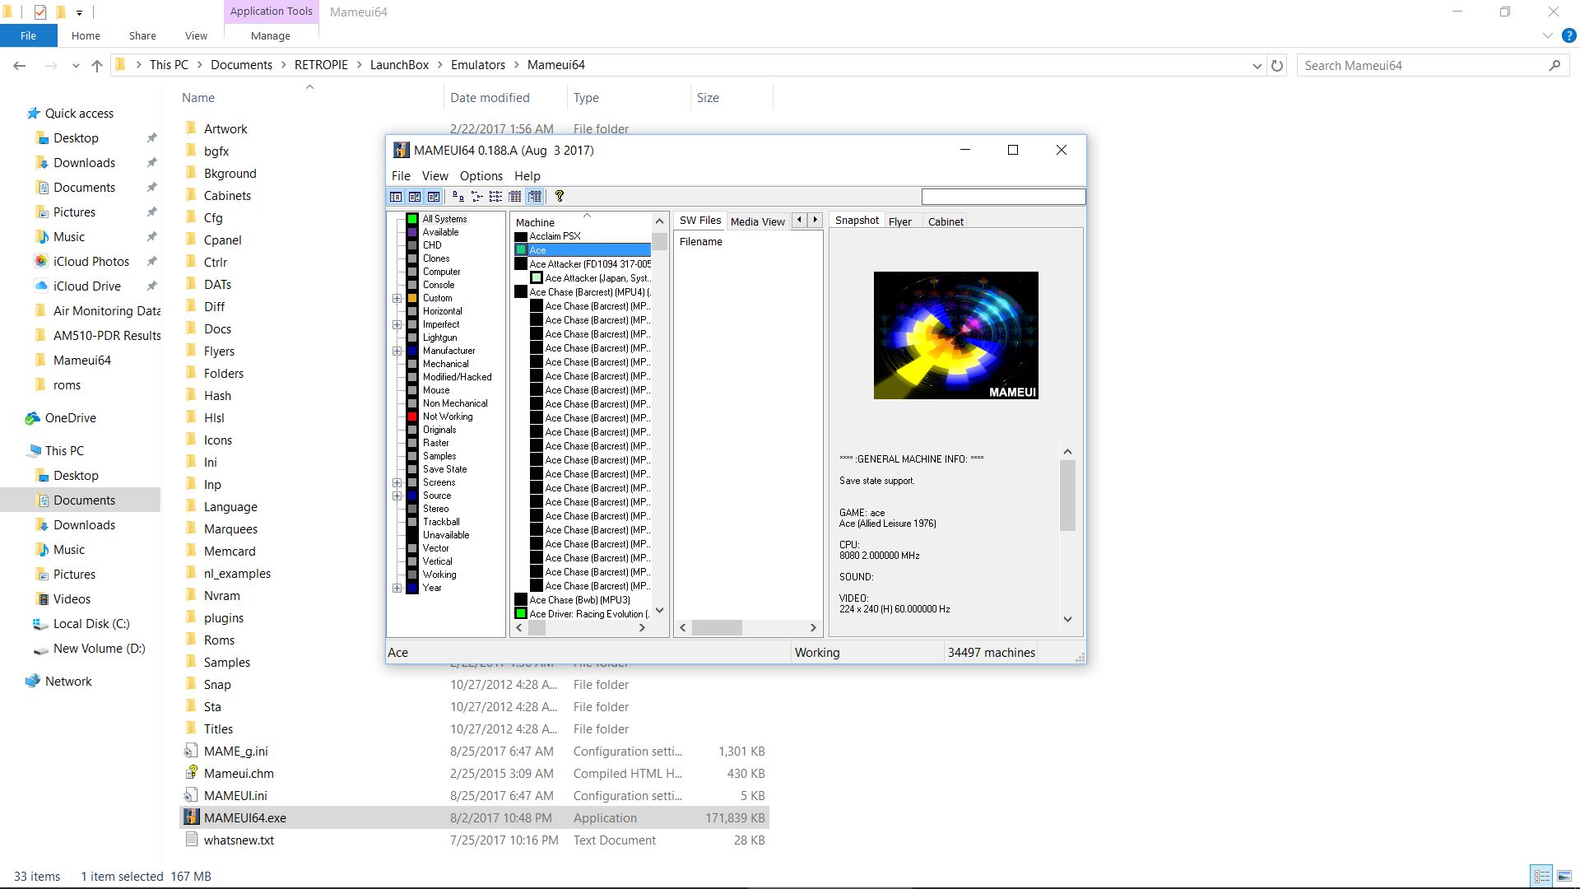Click the Ace Driver: Racing Evolution machine icon

click(x=521, y=614)
